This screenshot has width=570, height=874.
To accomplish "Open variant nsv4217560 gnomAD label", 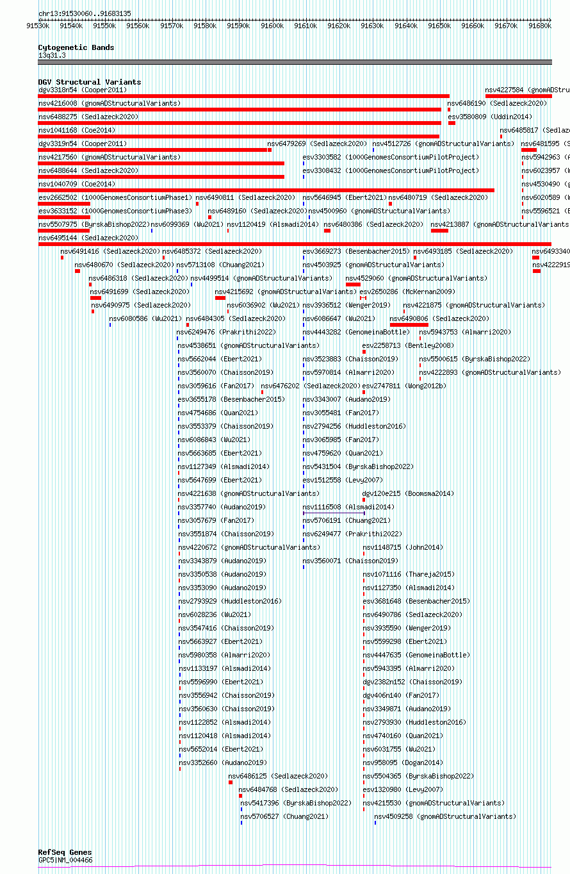I will coord(110,157).
